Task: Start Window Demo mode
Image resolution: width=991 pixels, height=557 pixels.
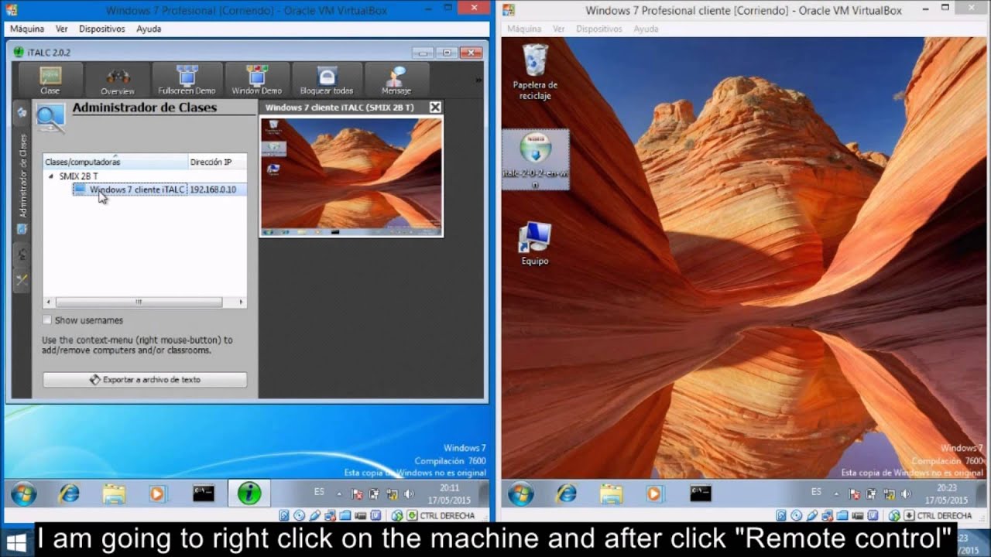Action: click(256, 80)
